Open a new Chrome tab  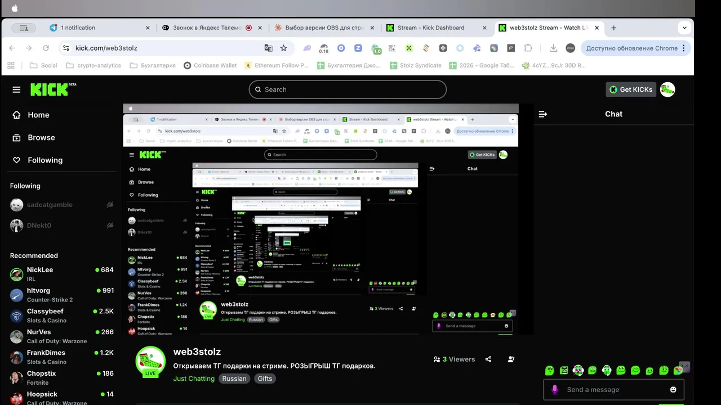pyautogui.click(x=613, y=28)
